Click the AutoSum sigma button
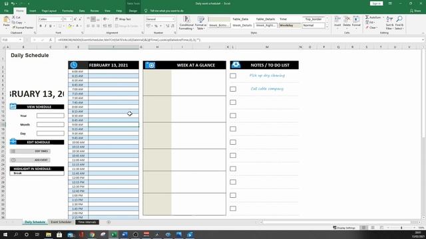This screenshot has height=239, width=426. 373,17
